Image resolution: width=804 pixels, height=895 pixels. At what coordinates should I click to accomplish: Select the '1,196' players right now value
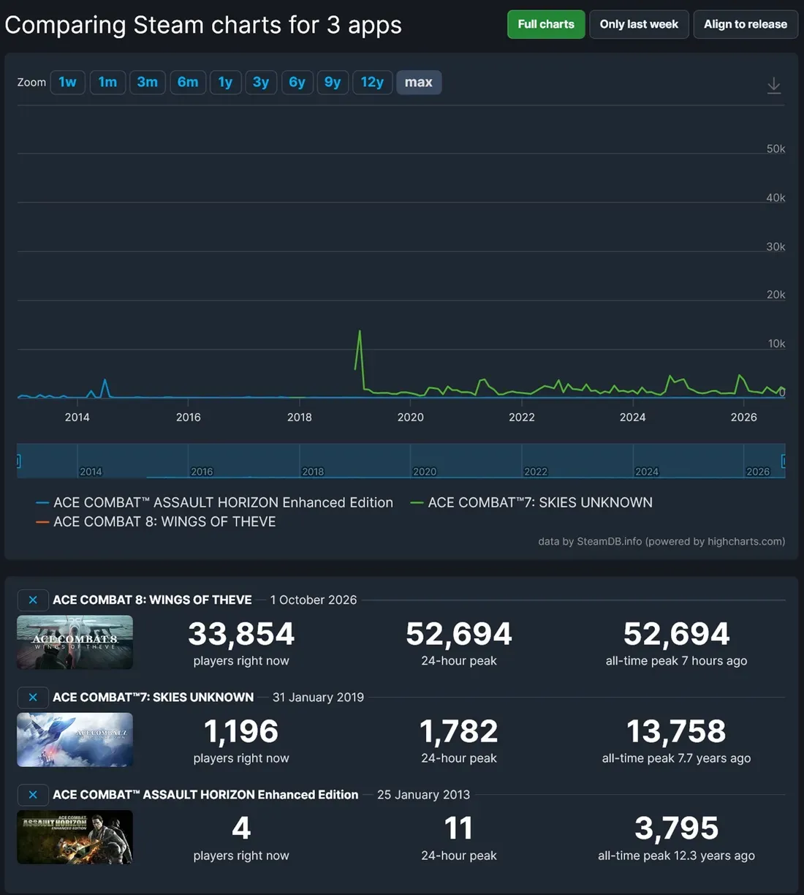(x=241, y=730)
